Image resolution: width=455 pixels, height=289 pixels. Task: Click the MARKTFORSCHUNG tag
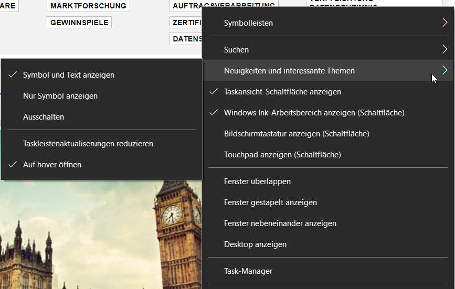(x=88, y=6)
